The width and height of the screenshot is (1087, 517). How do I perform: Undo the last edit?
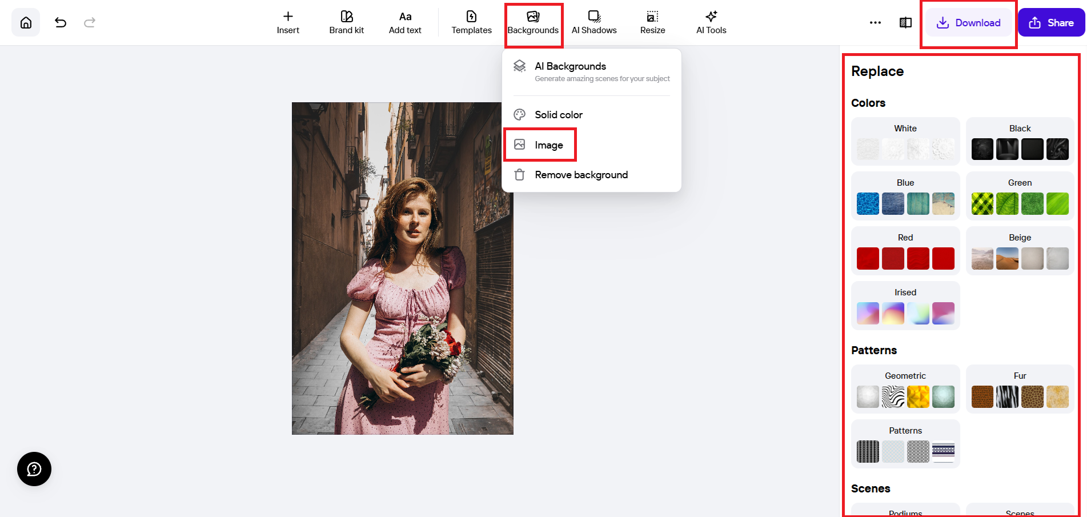[61, 23]
